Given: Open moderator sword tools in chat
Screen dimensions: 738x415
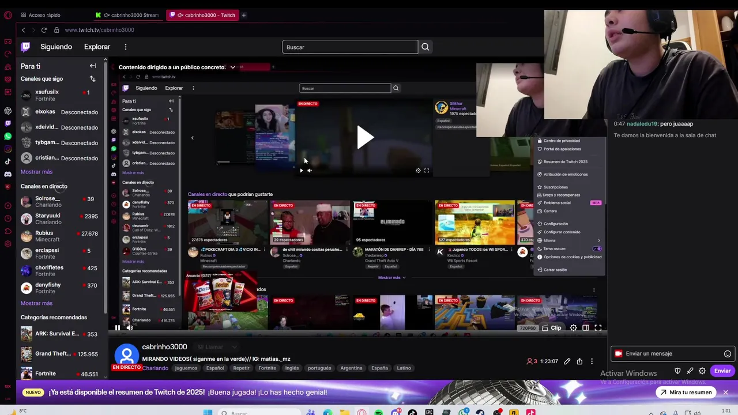Looking at the screenshot, I should coord(690,371).
